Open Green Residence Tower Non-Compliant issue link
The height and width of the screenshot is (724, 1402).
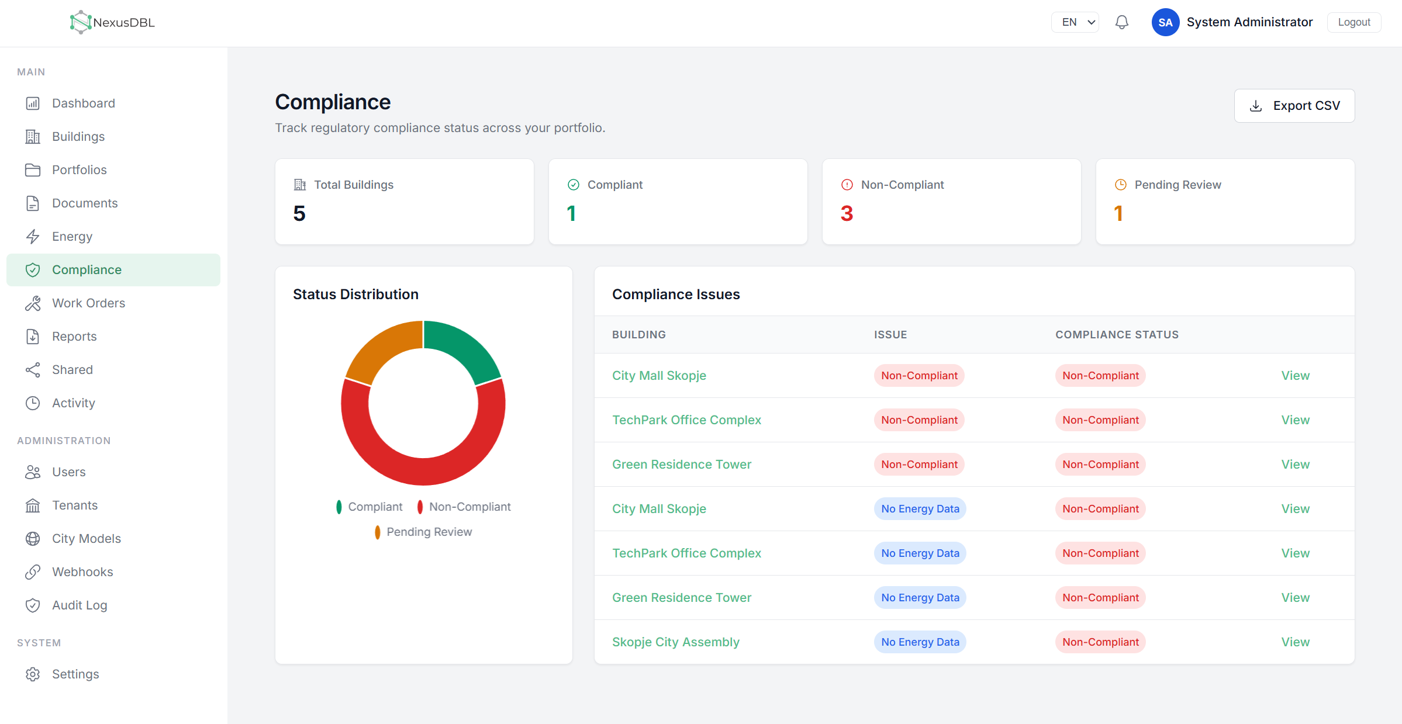(x=682, y=465)
